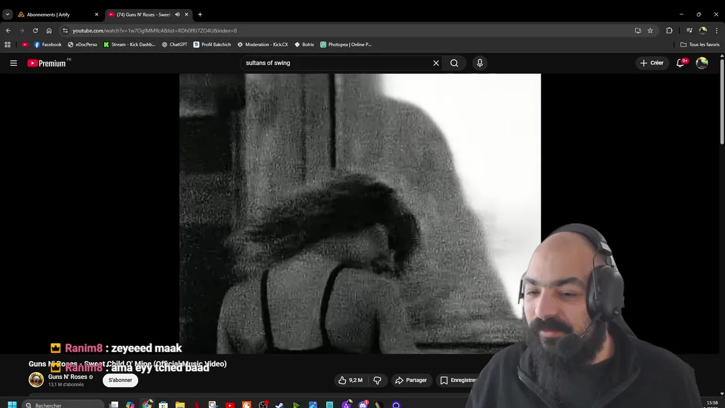Click inside the sultans of swing search field
This screenshot has height=408, width=725.
tap(337, 63)
